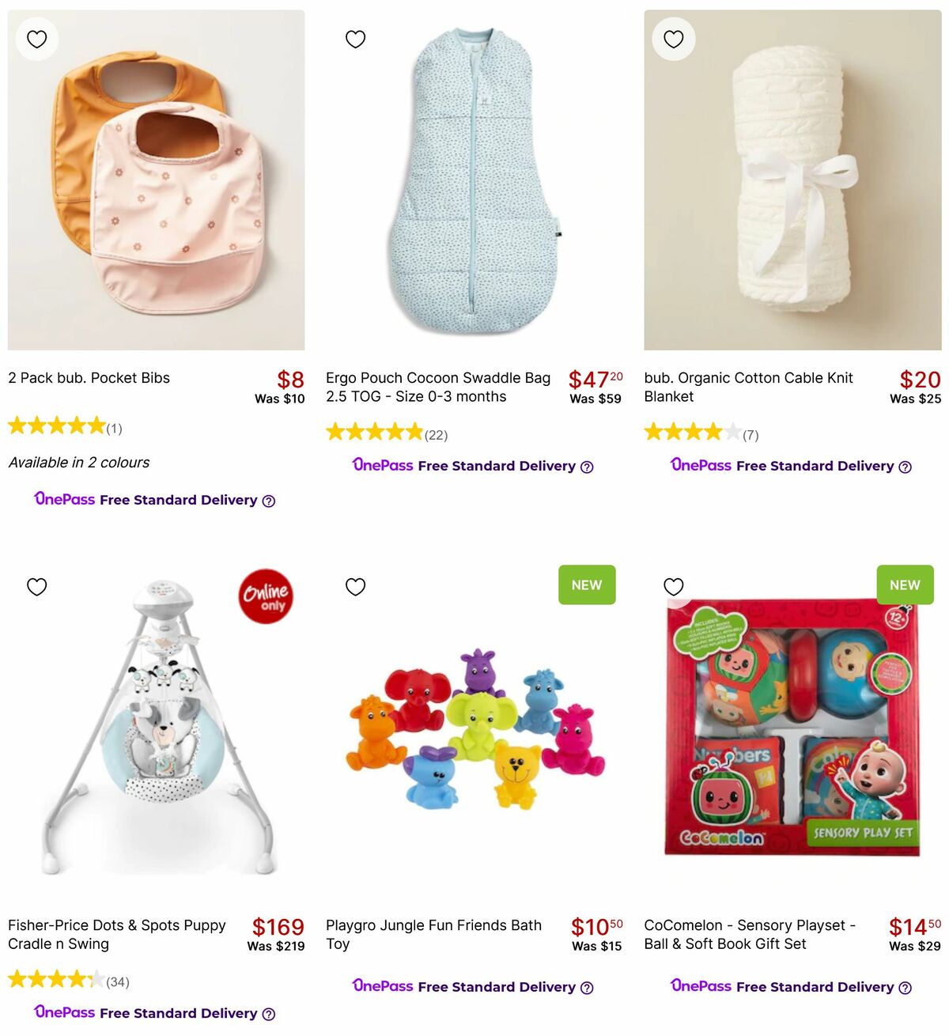Screen dimensions: 949x1036
Task: Click the help icon next to CoComelon delivery text
Action: click(905, 987)
